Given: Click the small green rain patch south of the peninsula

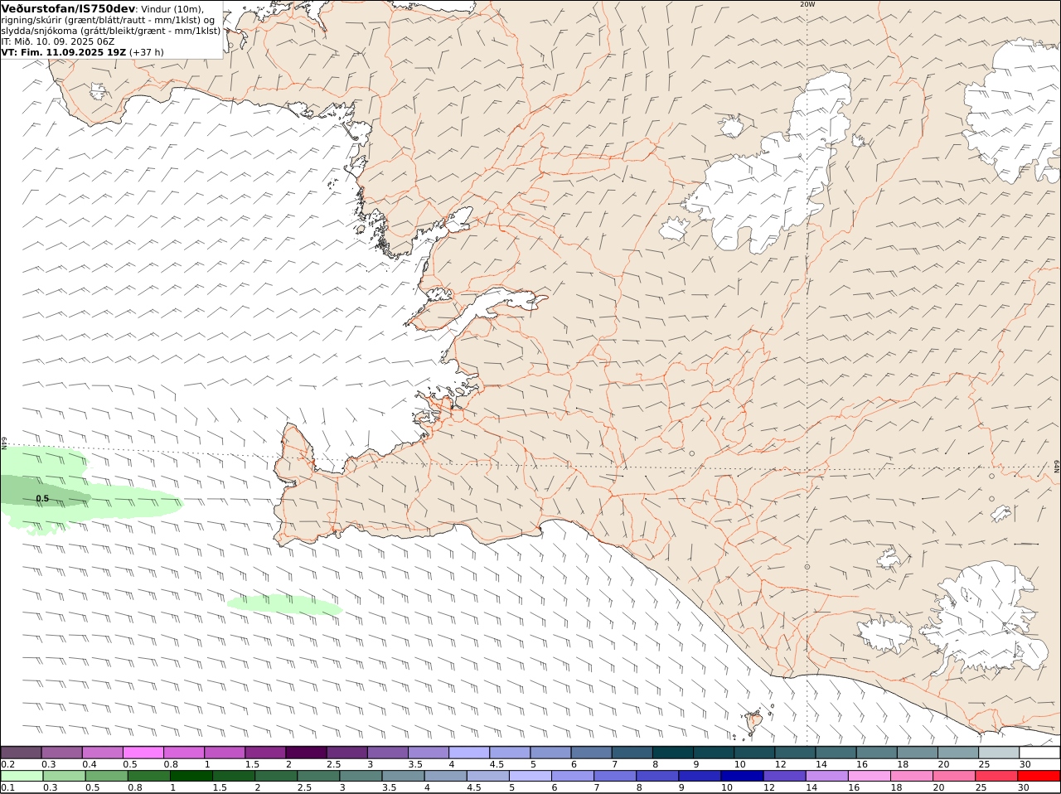Looking at the screenshot, I should click(284, 606).
